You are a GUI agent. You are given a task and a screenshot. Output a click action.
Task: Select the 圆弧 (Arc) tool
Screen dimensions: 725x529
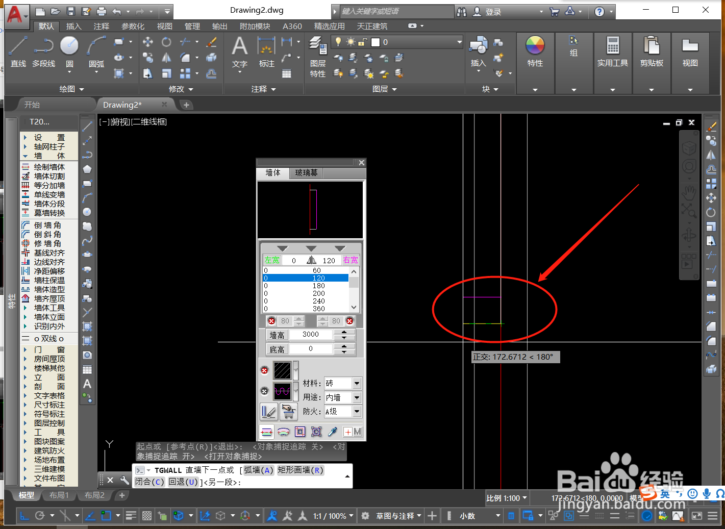[96, 51]
